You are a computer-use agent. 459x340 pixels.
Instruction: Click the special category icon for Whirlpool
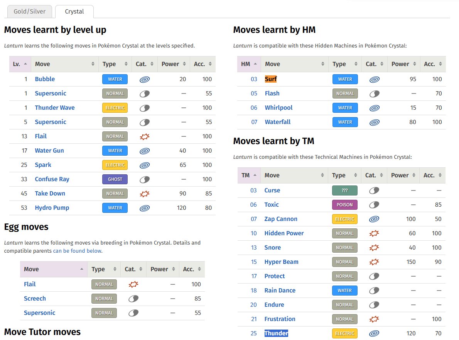pos(375,108)
